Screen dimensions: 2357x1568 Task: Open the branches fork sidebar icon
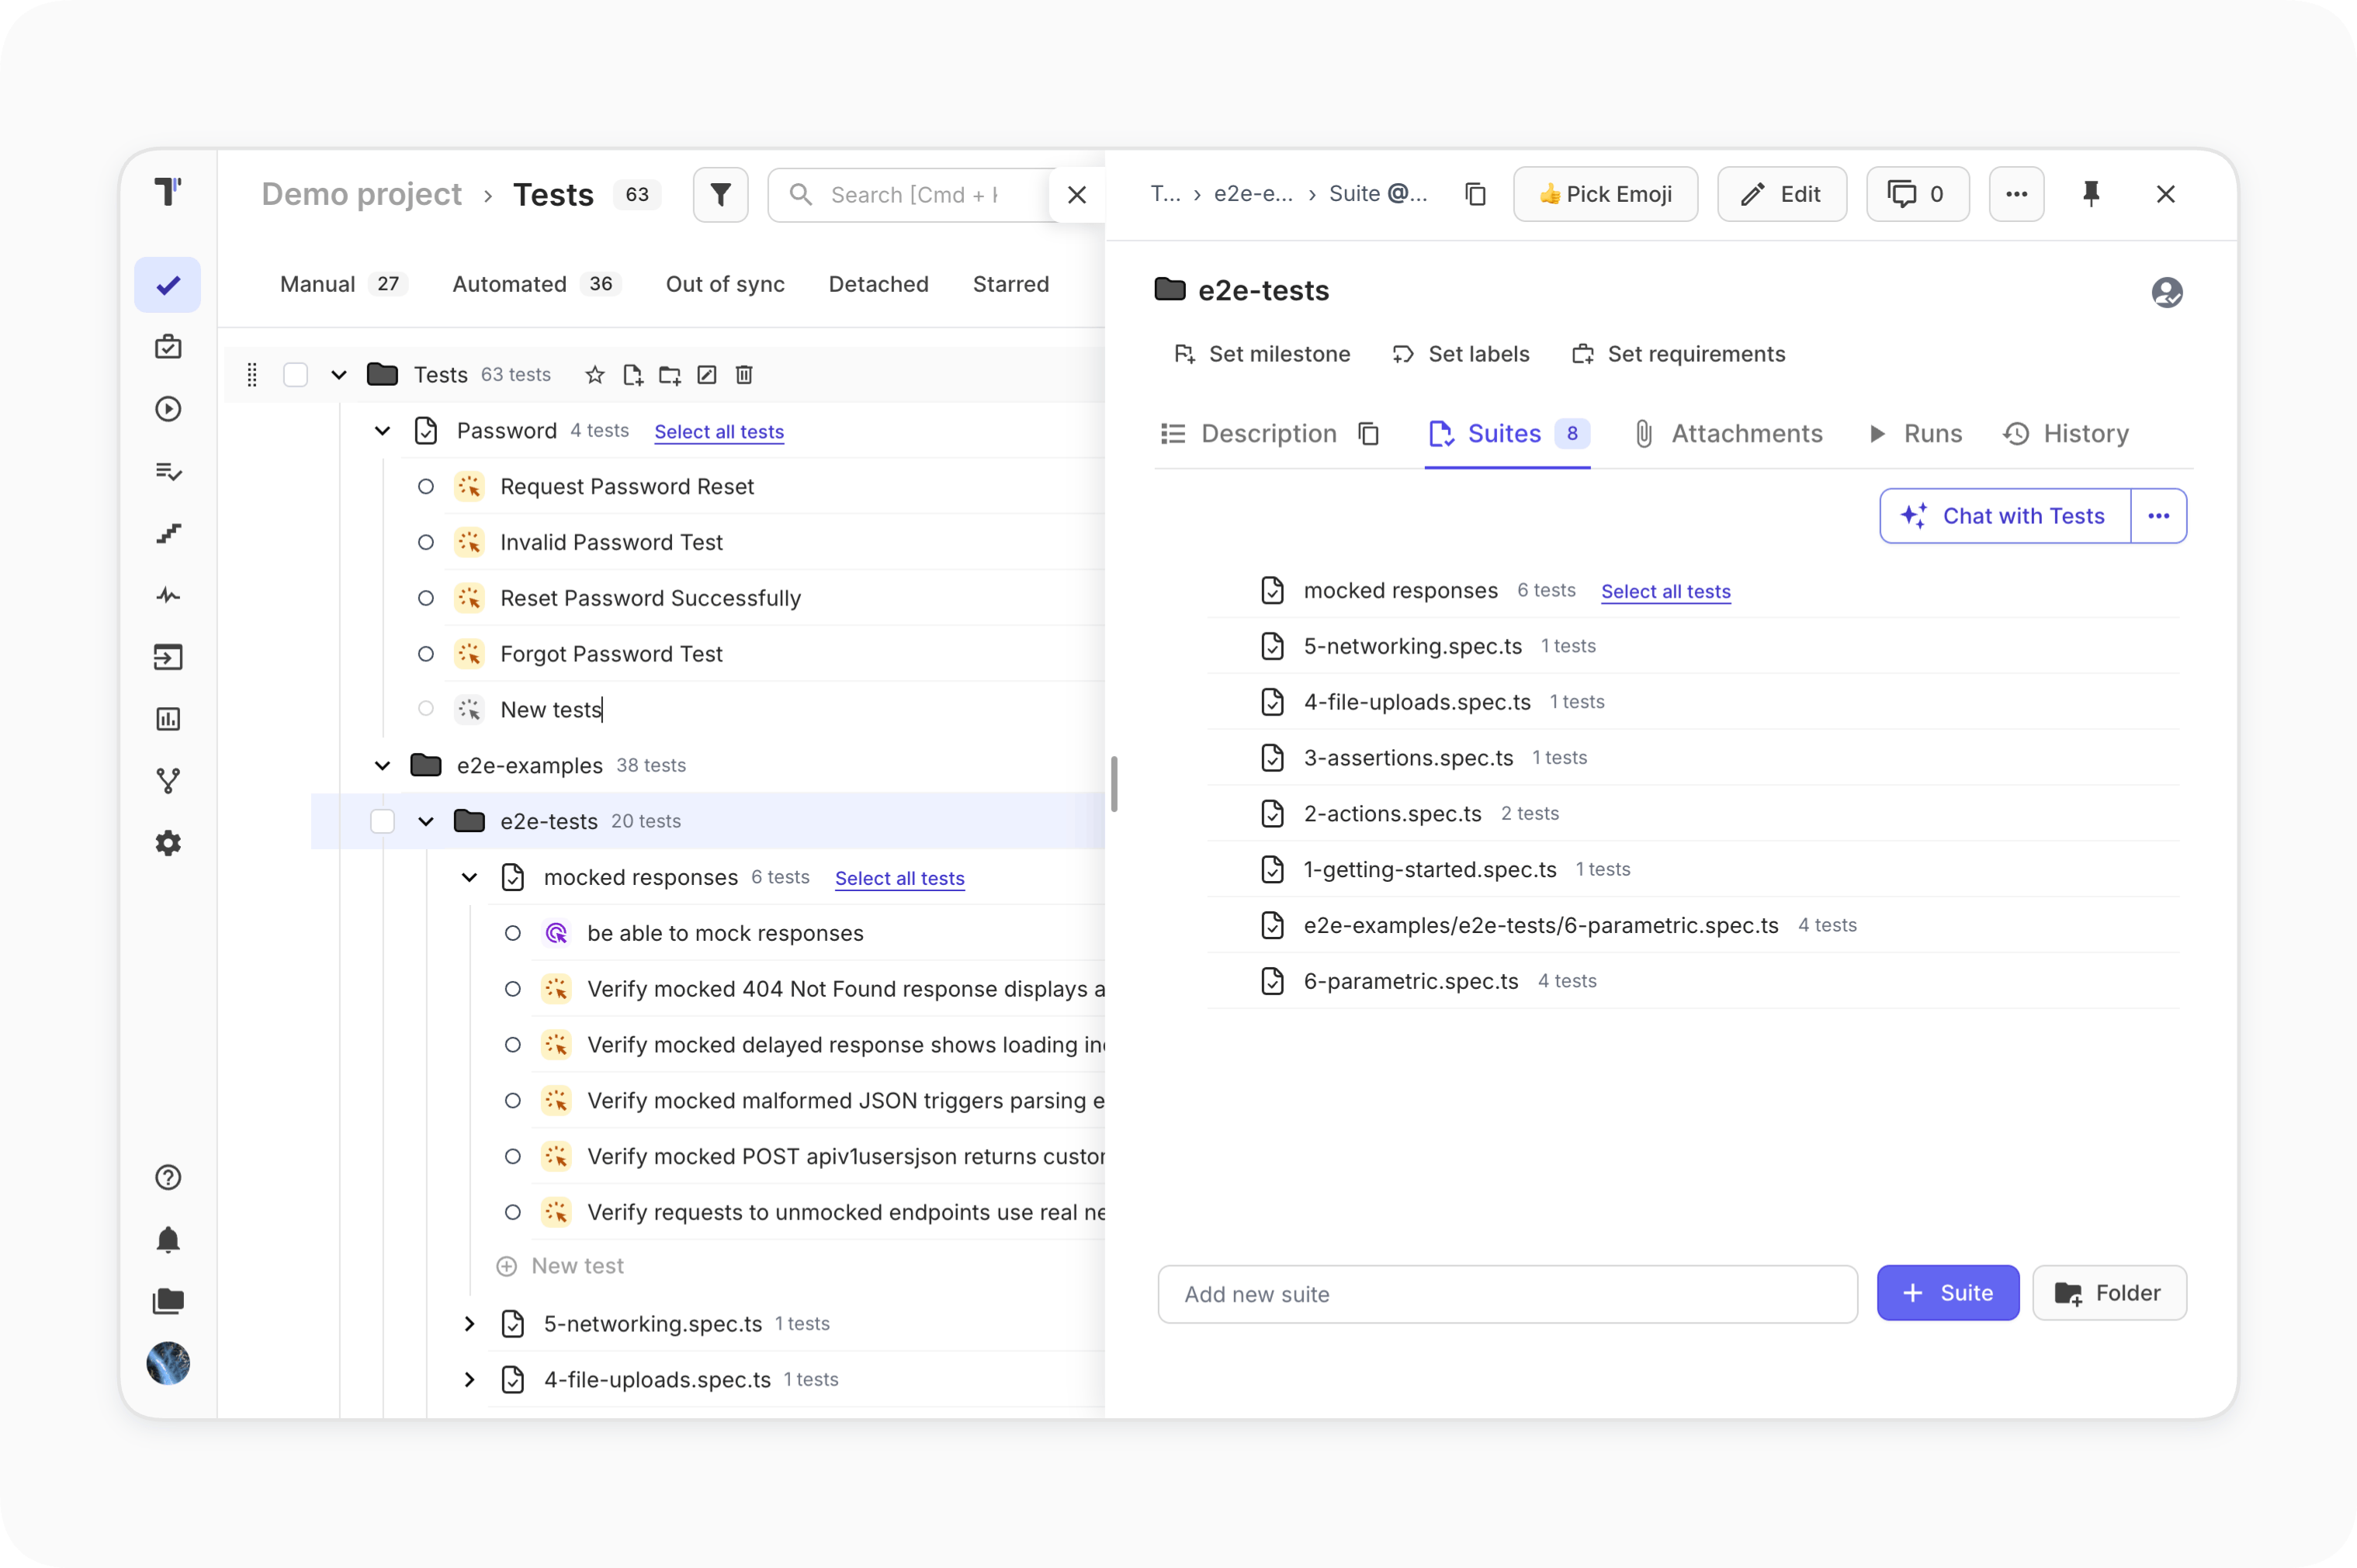tap(168, 781)
